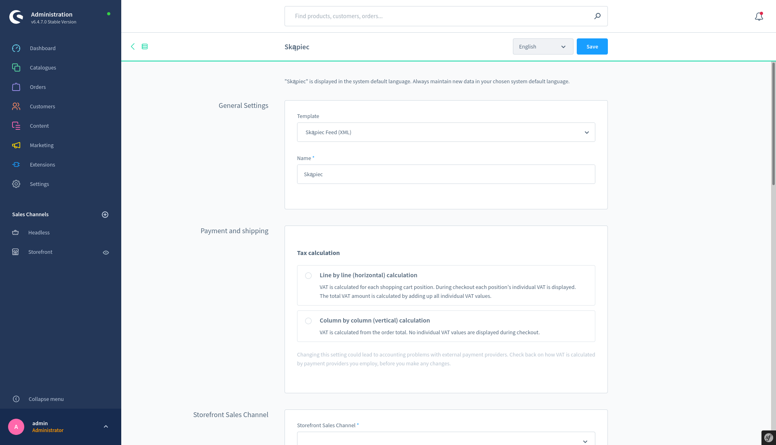Click the back arrow navigation icon
Image resolution: width=776 pixels, height=445 pixels.
tap(133, 46)
